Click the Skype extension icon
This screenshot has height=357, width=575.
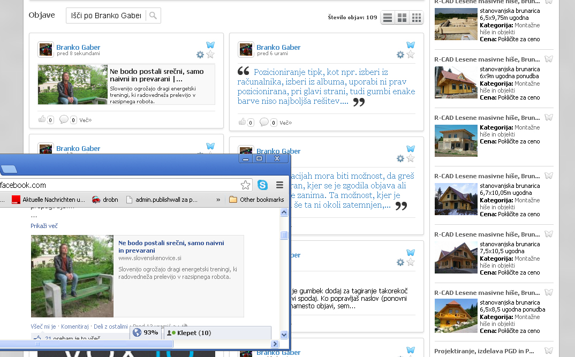262,185
